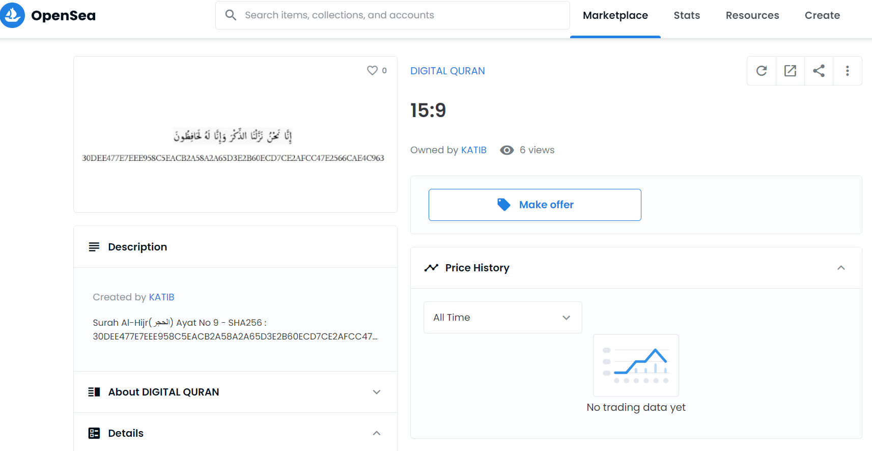Click the OpenSea ship logo
The image size is (872, 451).
[12, 15]
